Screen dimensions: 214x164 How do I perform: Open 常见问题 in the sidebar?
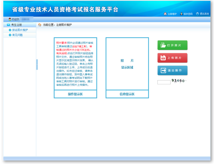click(17, 35)
